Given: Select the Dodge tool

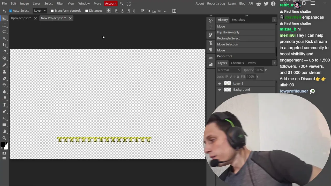Looking at the screenshot, I should tap(4, 98).
